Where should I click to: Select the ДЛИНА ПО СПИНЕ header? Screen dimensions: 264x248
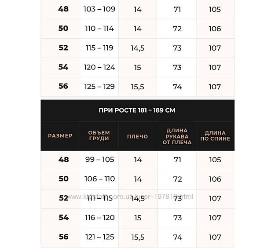click(x=215, y=136)
